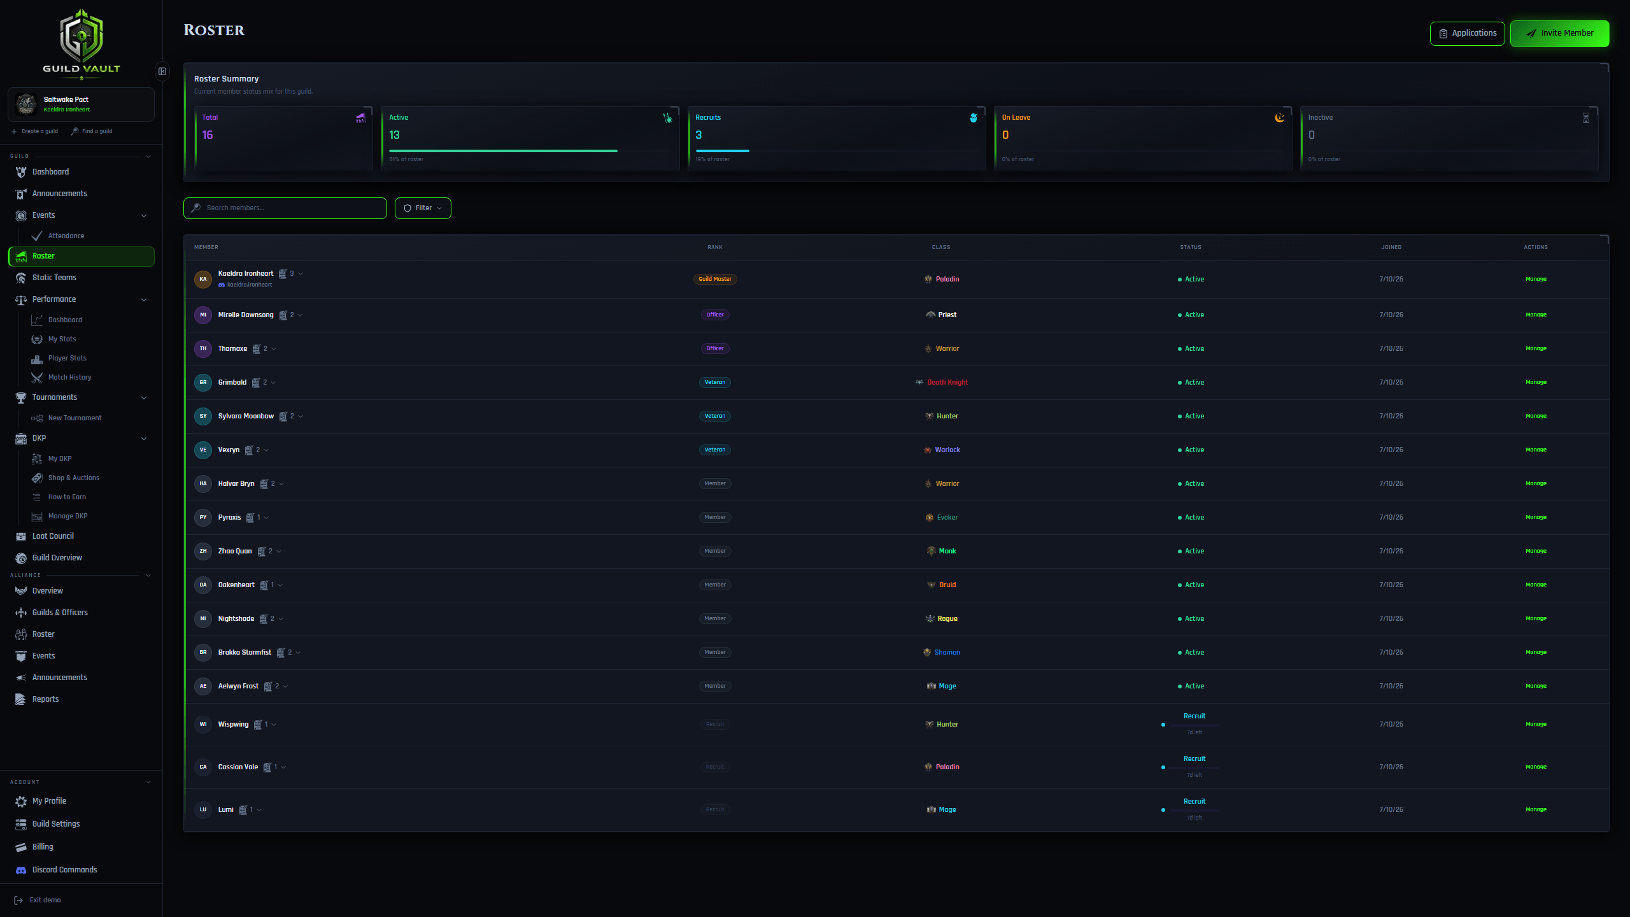Click Invite Member button

click(x=1559, y=34)
